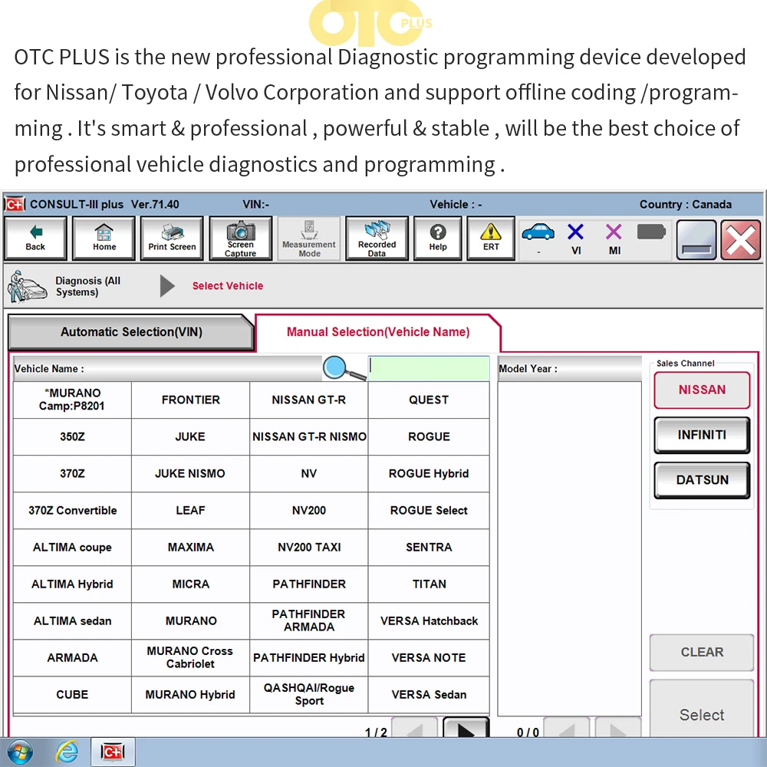Choose the SENTRA vehicle
Screen dimensions: 767x767
(x=429, y=548)
